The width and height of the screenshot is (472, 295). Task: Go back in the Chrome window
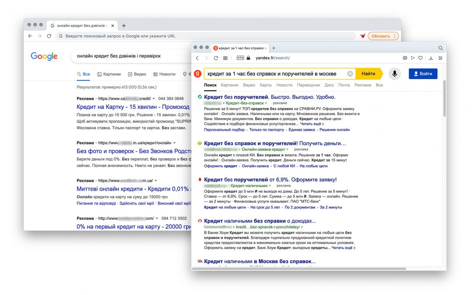tap(30, 36)
